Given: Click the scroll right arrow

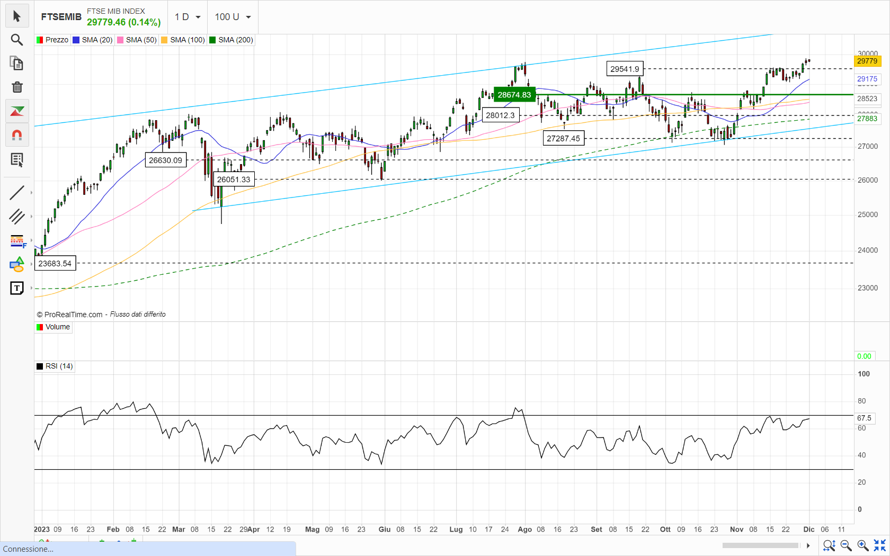Looking at the screenshot, I should pyautogui.click(x=808, y=545).
